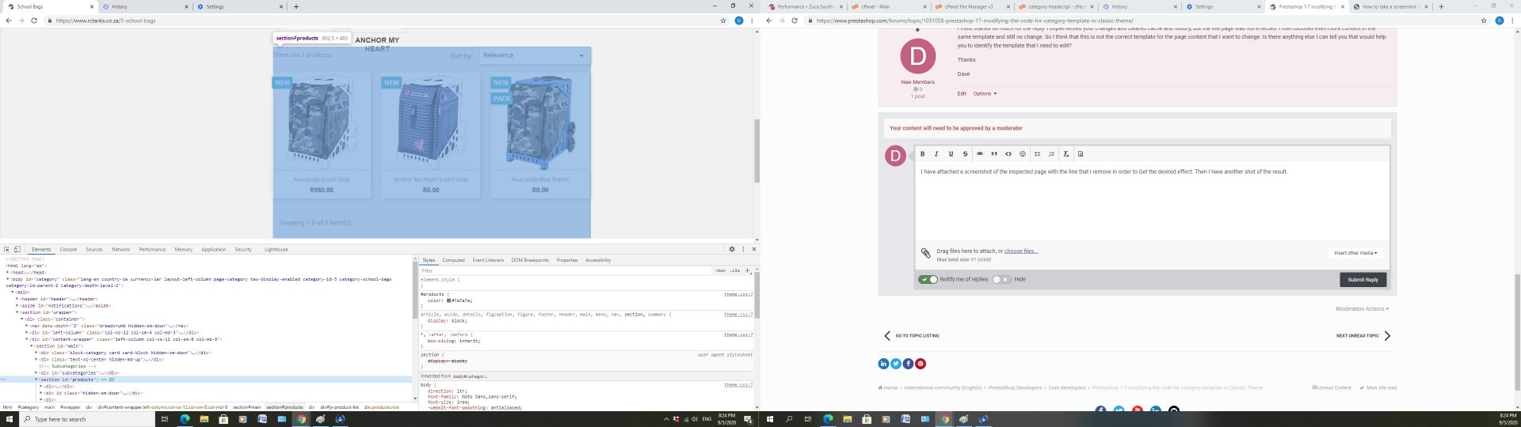
Task: Click the Submit Reply button
Action: coord(1363,279)
